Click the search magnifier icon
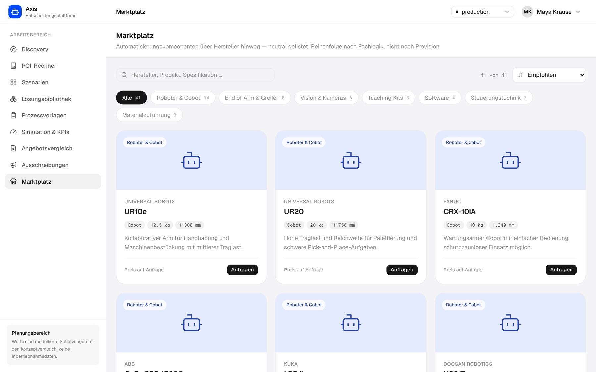 click(124, 75)
